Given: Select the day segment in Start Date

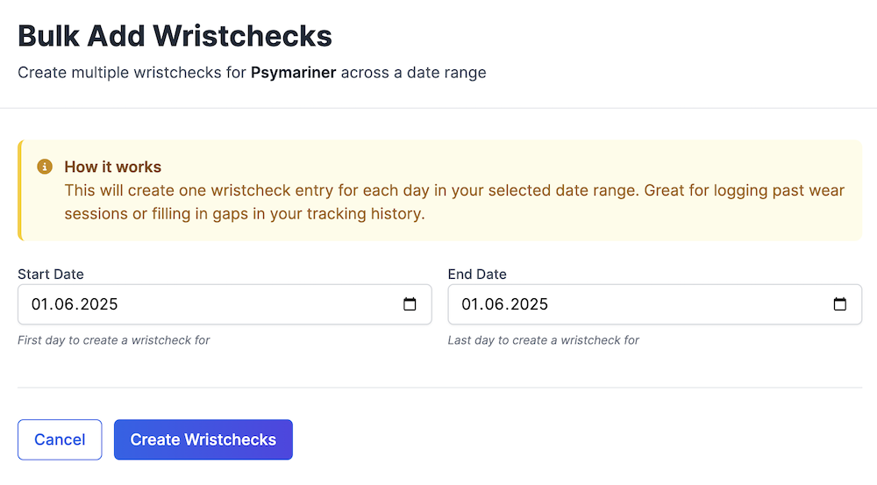Looking at the screenshot, I should pyautogui.click(x=40, y=304).
